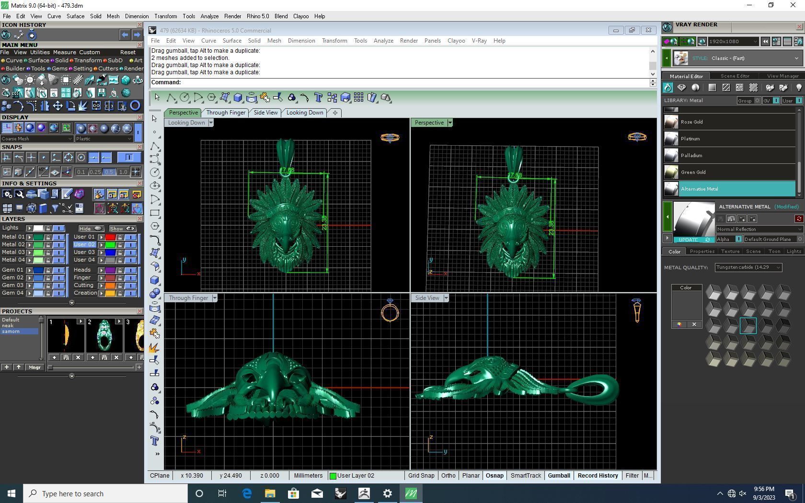Viewport: 805px width, 503px height.
Task: Click the light bulb icon in Material Editor
Action: (x=799, y=88)
